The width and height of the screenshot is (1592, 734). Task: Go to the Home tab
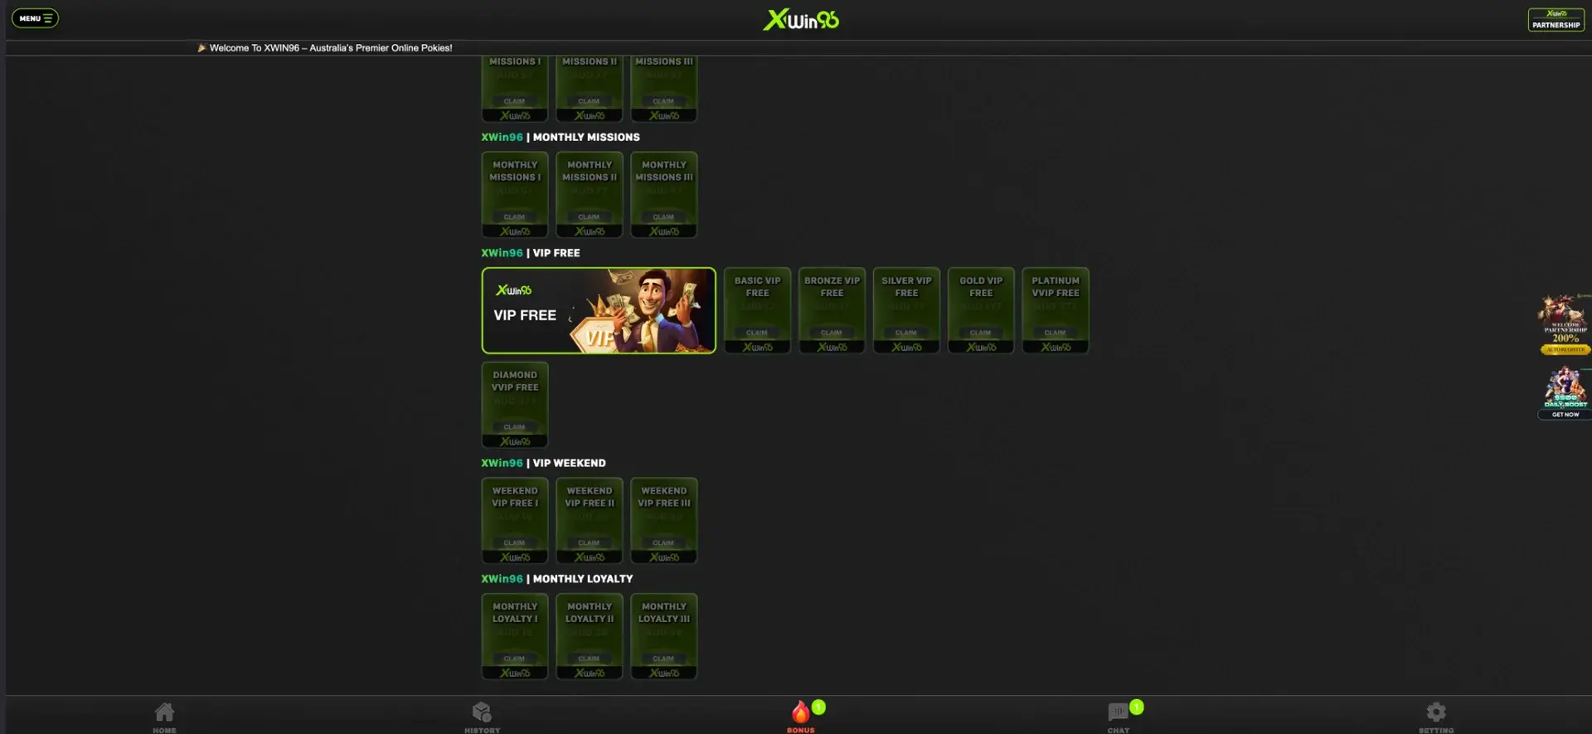tap(164, 717)
